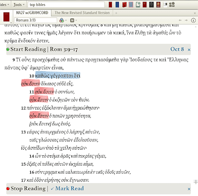
Task: Add a new tab with the plus button
Action: [116, 13]
